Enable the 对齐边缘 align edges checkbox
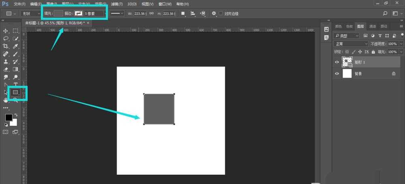Image resolution: width=405 pixels, height=184 pixels. 221,13
